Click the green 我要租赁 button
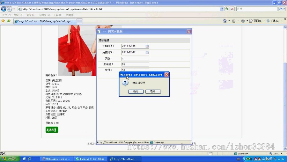The image size is (287, 162). (x=52, y=130)
